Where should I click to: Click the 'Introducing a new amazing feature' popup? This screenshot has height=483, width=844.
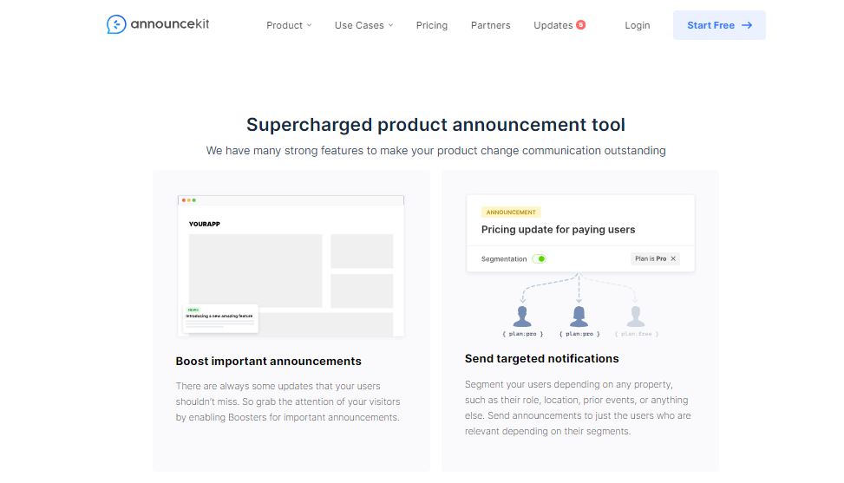[220, 318]
